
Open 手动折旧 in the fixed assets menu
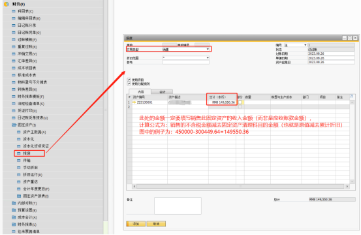click(x=30, y=168)
